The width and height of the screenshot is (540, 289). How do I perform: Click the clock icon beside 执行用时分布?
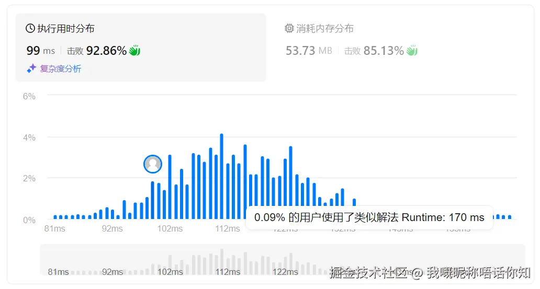click(x=30, y=28)
